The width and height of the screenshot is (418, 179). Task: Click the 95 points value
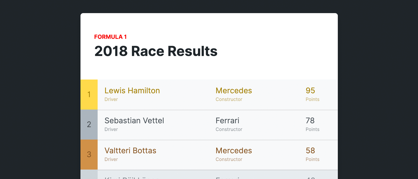tap(310, 91)
